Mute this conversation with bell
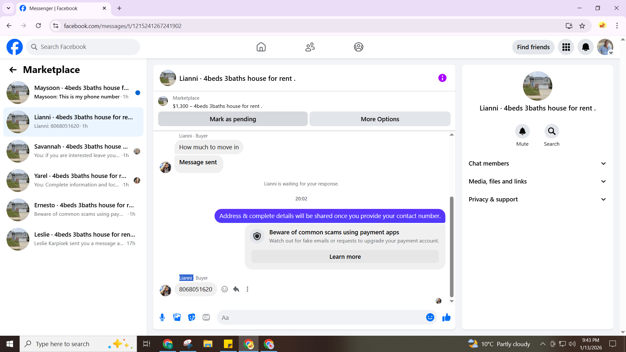The height and width of the screenshot is (352, 626). tap(522, 131)
